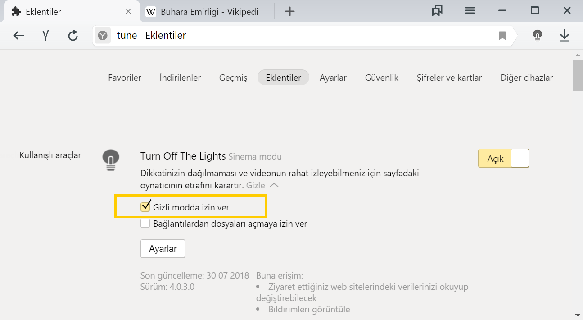Open the downloads arrow icon
The width and height of the screenshot is (583, 320).
click(565, 36)
